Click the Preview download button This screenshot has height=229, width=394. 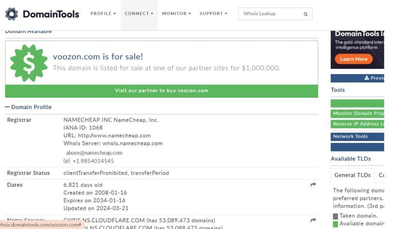coord(357,78)
